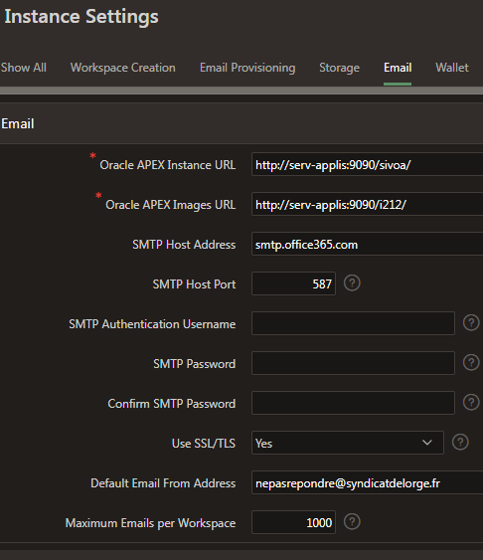Expand the Use SSL/TLS dropdown
The height and width of the screenshot is (560, 483).
pos(348,443)
